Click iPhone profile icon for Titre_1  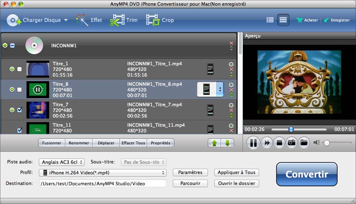pos(210,69)
